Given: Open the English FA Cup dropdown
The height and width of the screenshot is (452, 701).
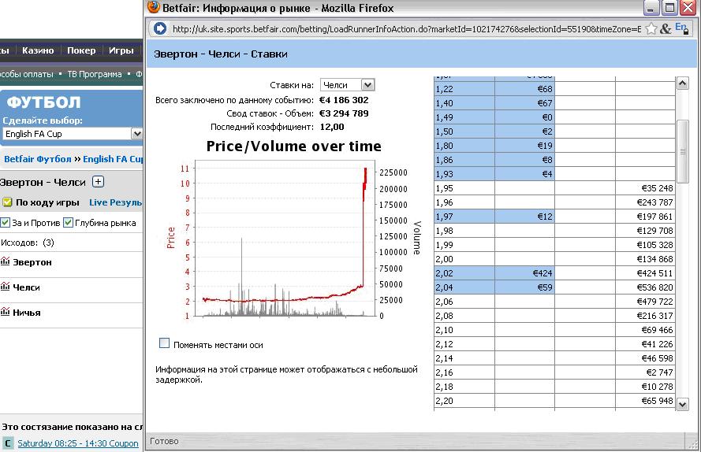Looking at the screenshot, I should click(73, 134).
